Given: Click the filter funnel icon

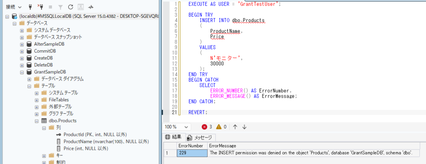Looking at the screenshot, I should pos(60,7).
